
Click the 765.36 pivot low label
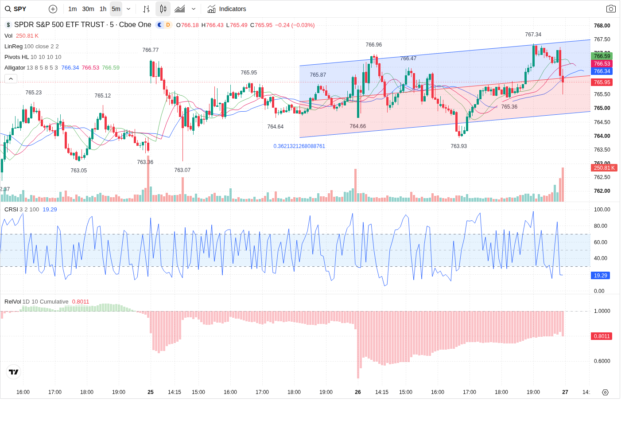click(x=509, y=107)
